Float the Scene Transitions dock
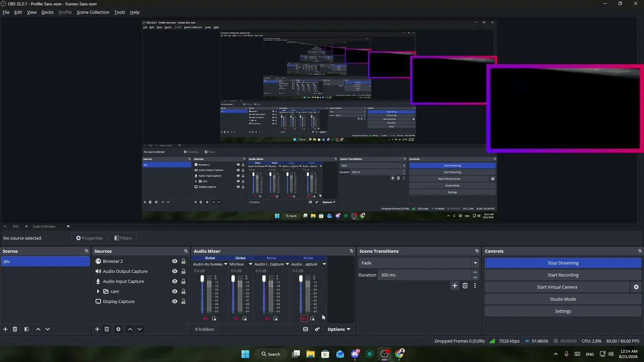This screenshot has width=644, height=362. tap(476, 251)
